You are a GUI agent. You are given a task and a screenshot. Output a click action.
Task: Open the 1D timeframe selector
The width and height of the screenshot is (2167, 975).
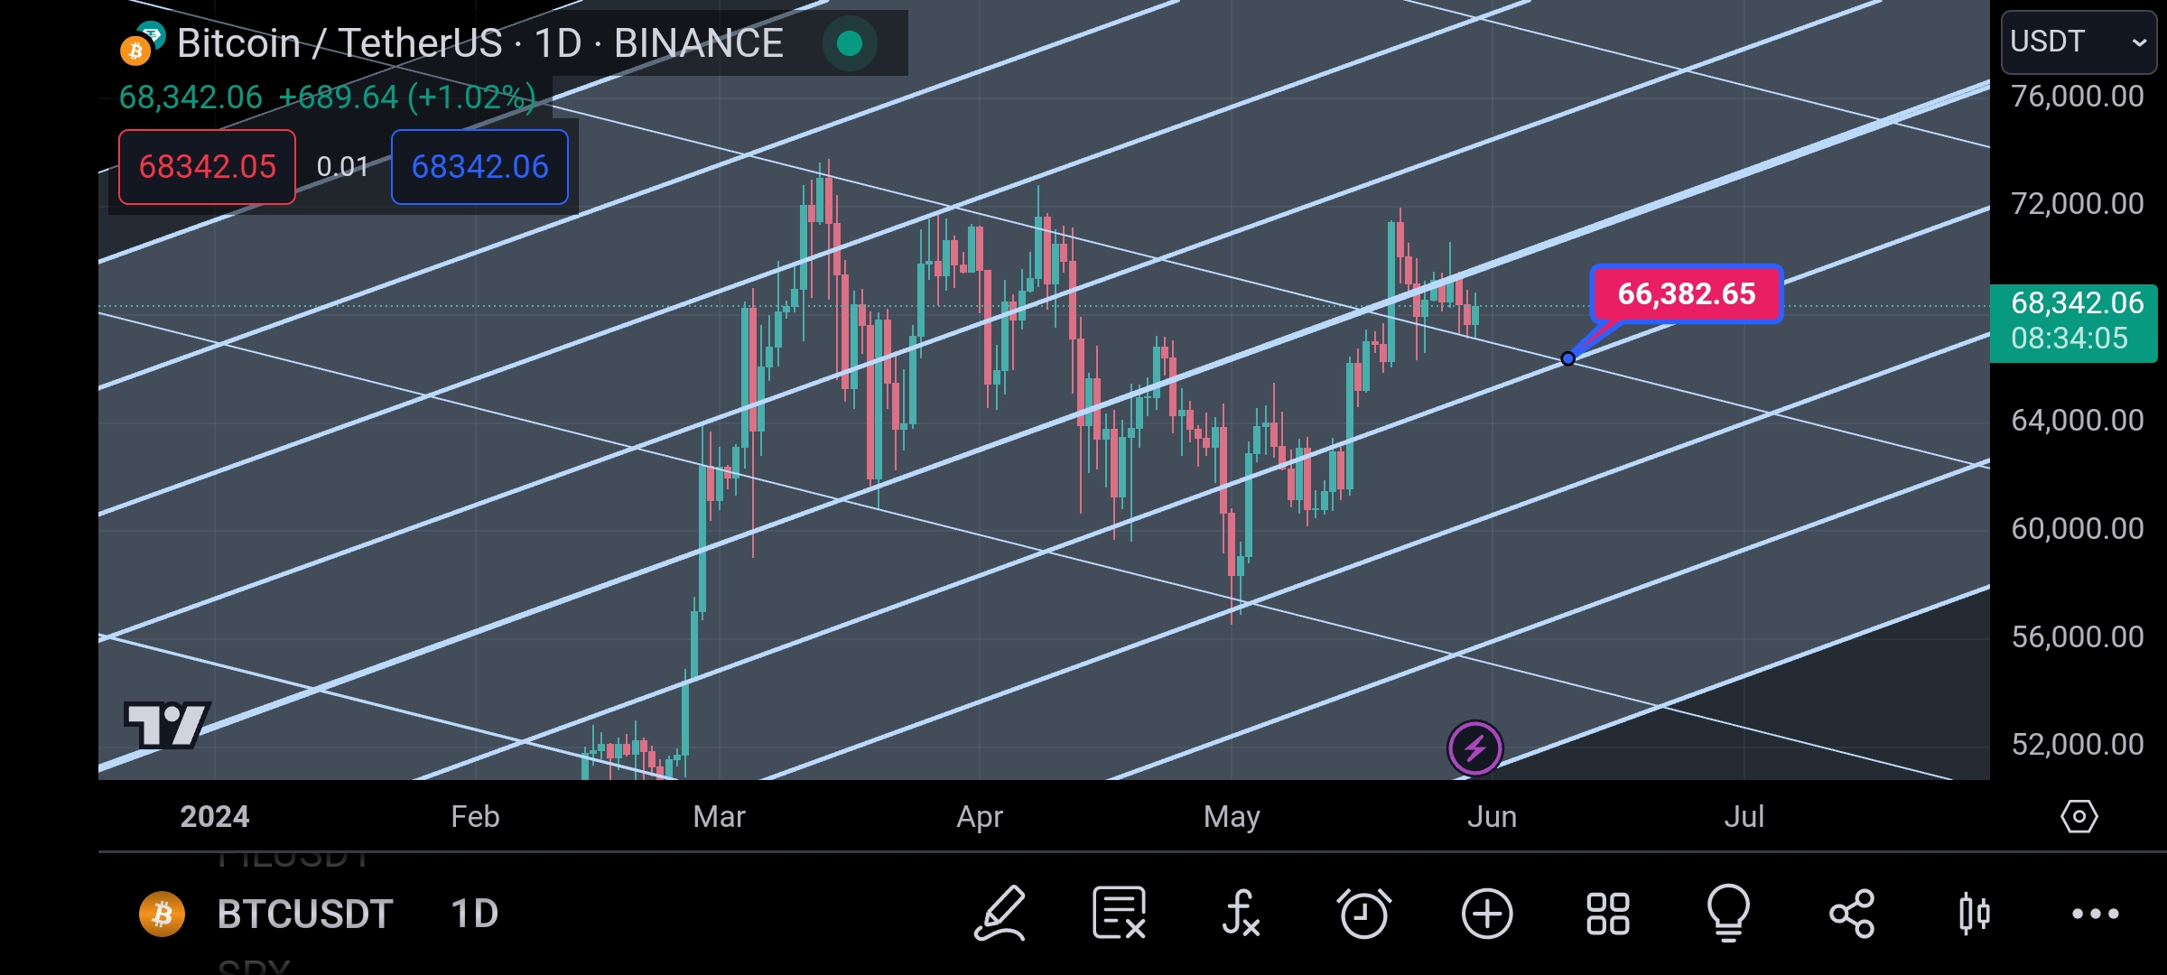coord(474,914)
